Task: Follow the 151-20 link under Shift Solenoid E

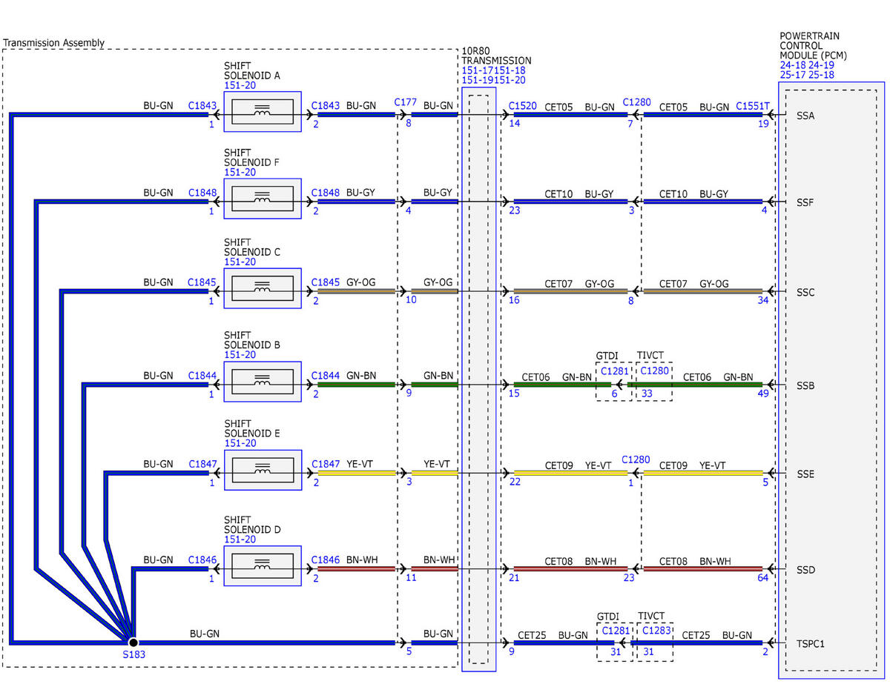Action: pyautogui.click(x=240, y=444)
